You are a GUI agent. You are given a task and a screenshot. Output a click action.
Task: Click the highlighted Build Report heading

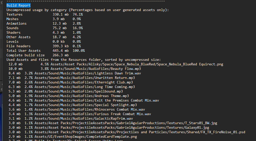[19, 5]
